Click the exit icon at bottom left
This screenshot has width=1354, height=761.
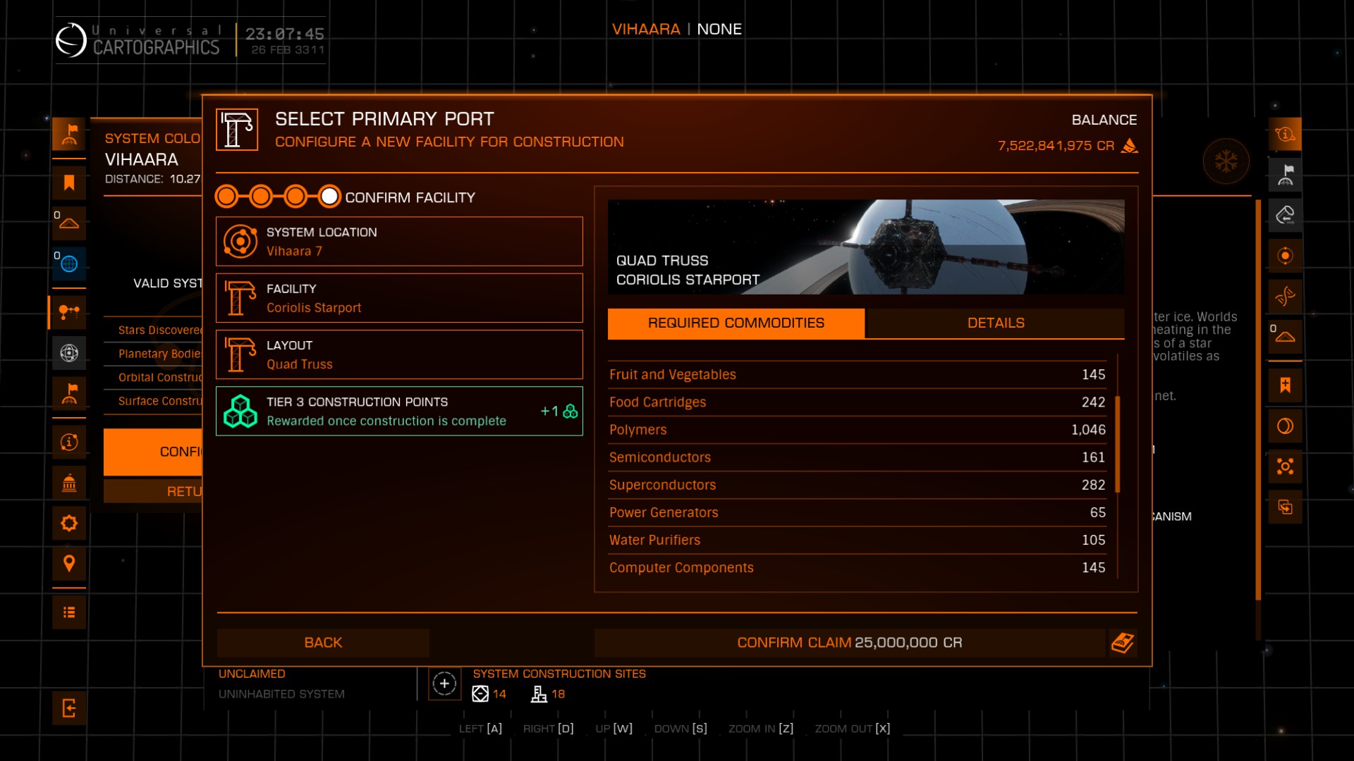click(69, 708)
